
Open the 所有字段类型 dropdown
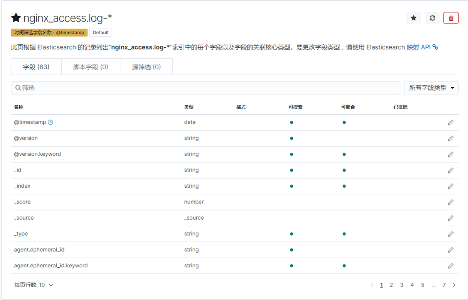[x=431, y=88]
